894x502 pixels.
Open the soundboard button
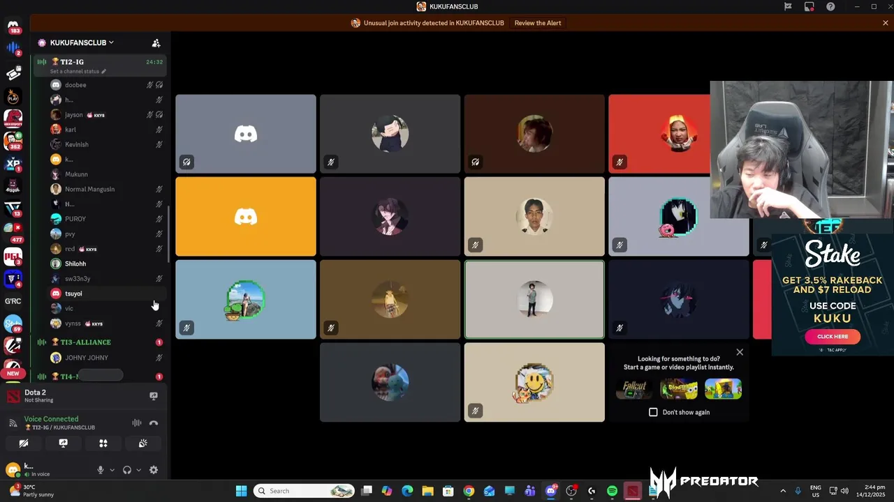click(143, 443)
